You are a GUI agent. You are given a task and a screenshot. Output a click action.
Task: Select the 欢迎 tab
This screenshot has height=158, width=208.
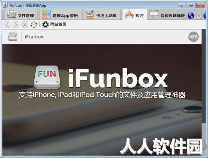(x=135, y=15)
